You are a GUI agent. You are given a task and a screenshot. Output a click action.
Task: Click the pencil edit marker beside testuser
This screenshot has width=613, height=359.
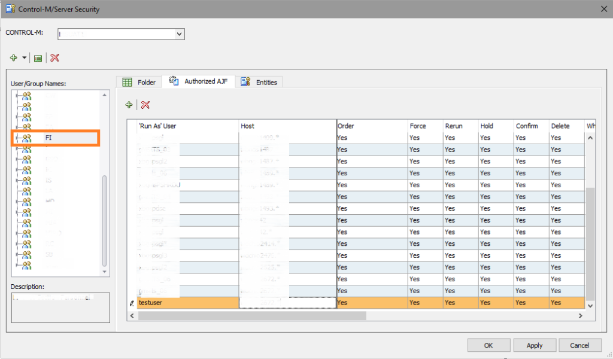(132, 303)
